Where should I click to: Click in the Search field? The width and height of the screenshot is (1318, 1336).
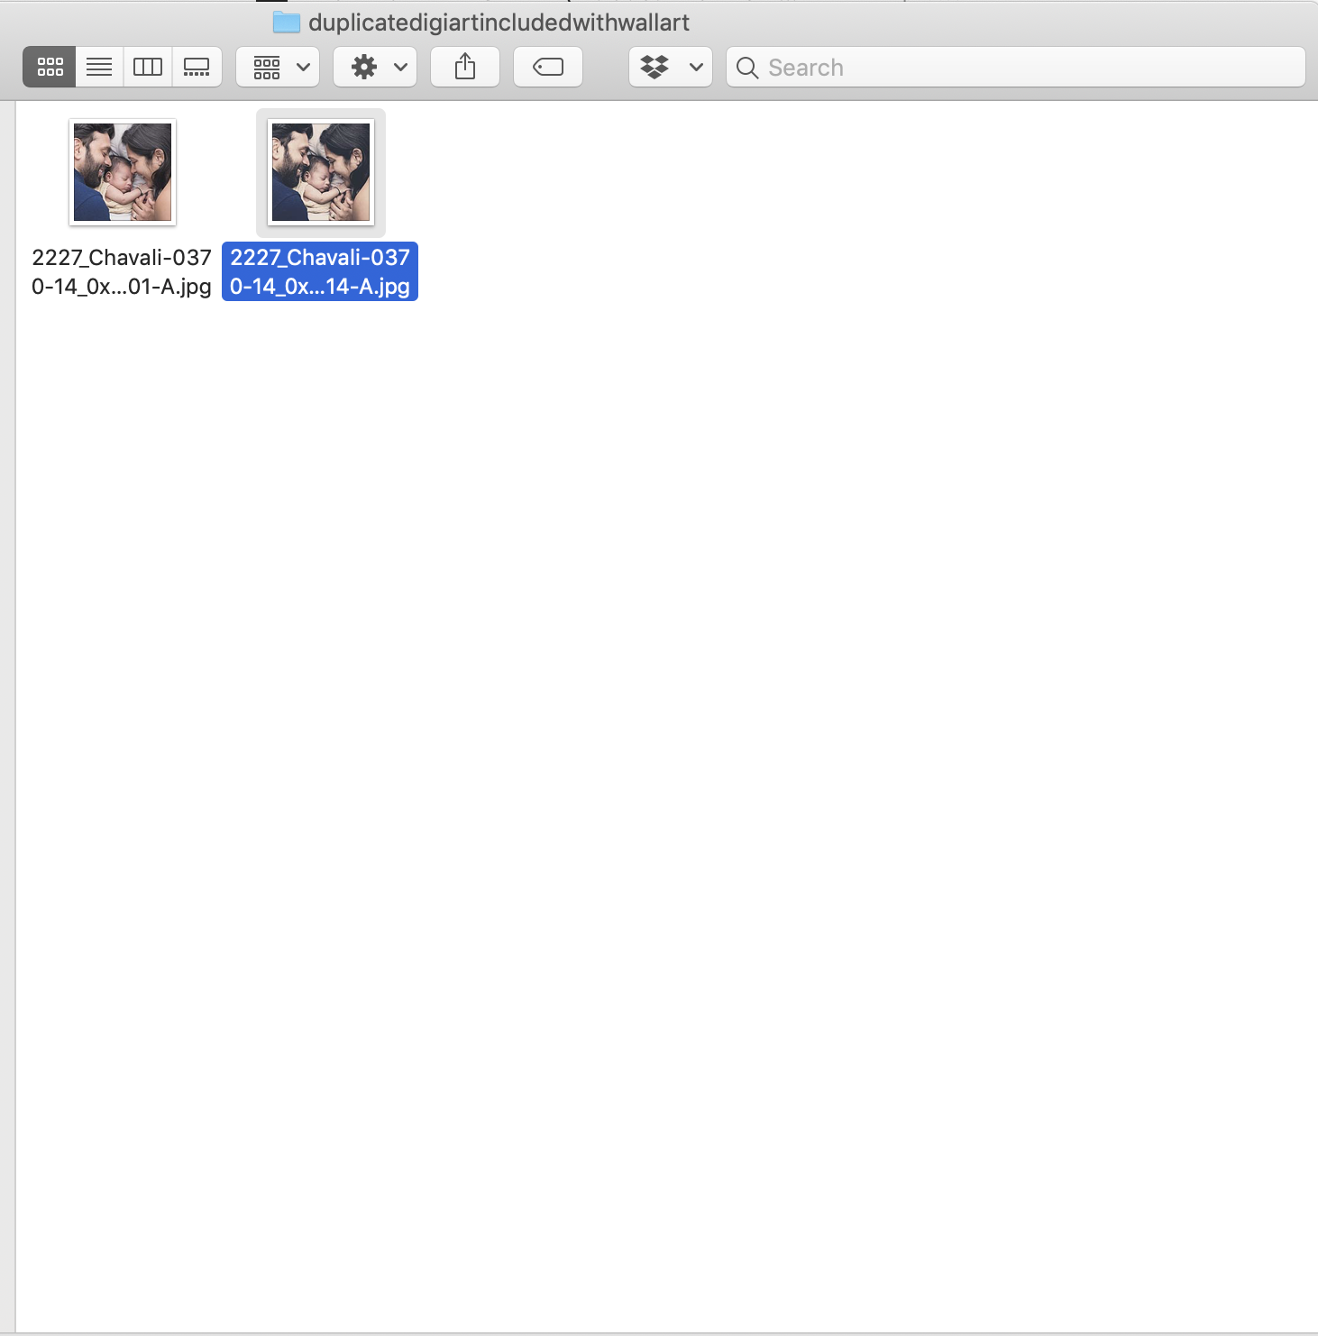(1016, 67)
